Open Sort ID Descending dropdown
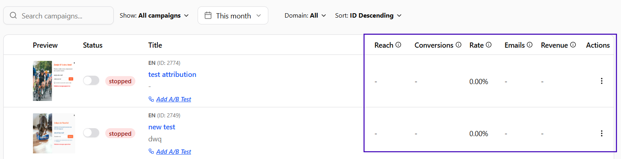This screenshot has width=621, height=159. pyautogui.click(x=368, y=16)
